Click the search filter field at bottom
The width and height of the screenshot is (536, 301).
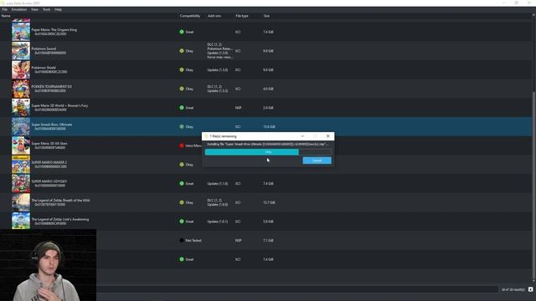297,289
